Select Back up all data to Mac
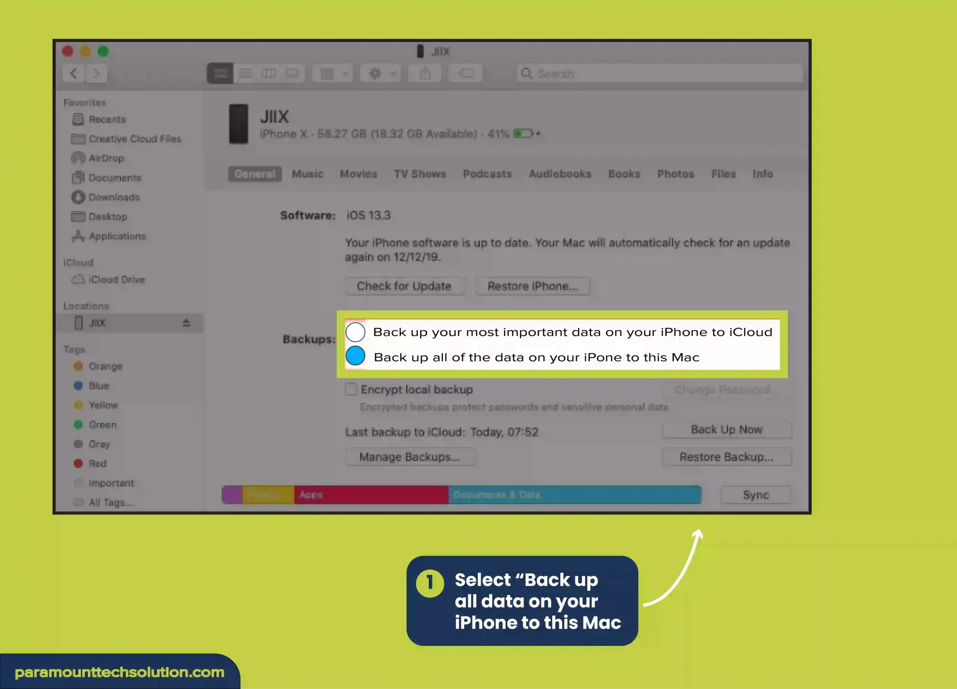Image resolution: width=957 pixels, height=689 pixels. point(355,357)
